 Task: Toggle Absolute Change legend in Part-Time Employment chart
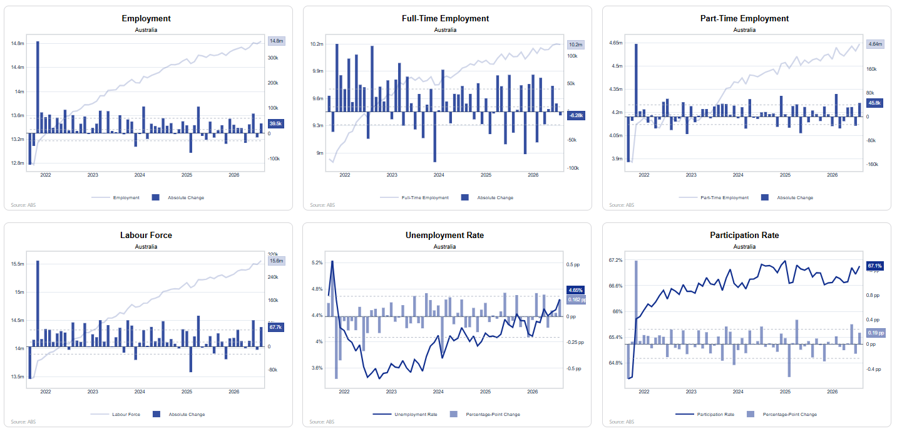(787, 198)
